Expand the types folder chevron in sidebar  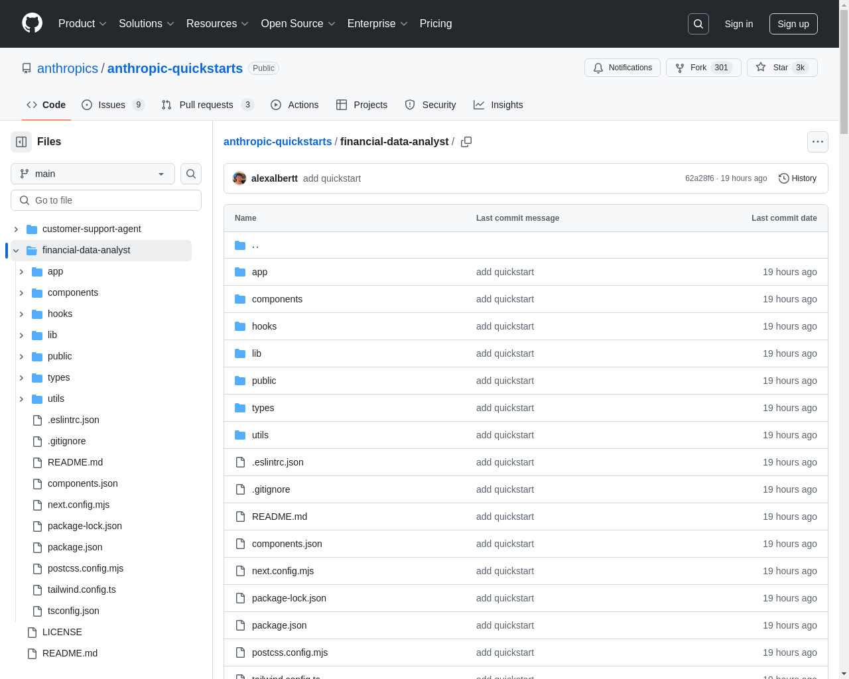(21, 377)
